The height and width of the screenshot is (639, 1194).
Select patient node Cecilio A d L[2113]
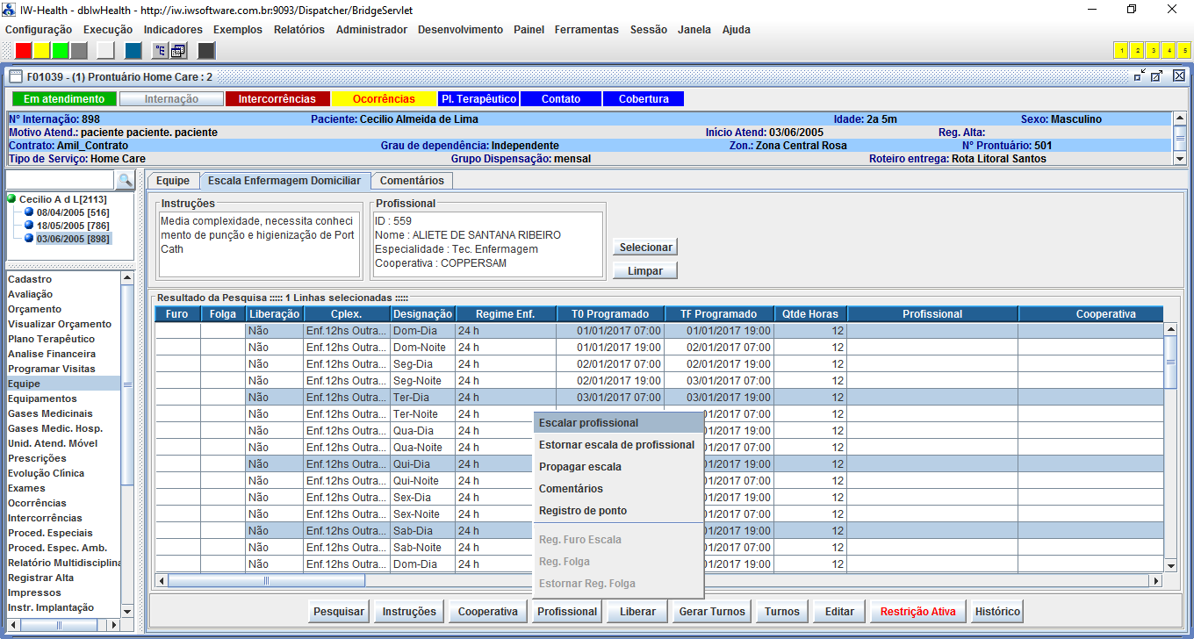pos(62,200)
